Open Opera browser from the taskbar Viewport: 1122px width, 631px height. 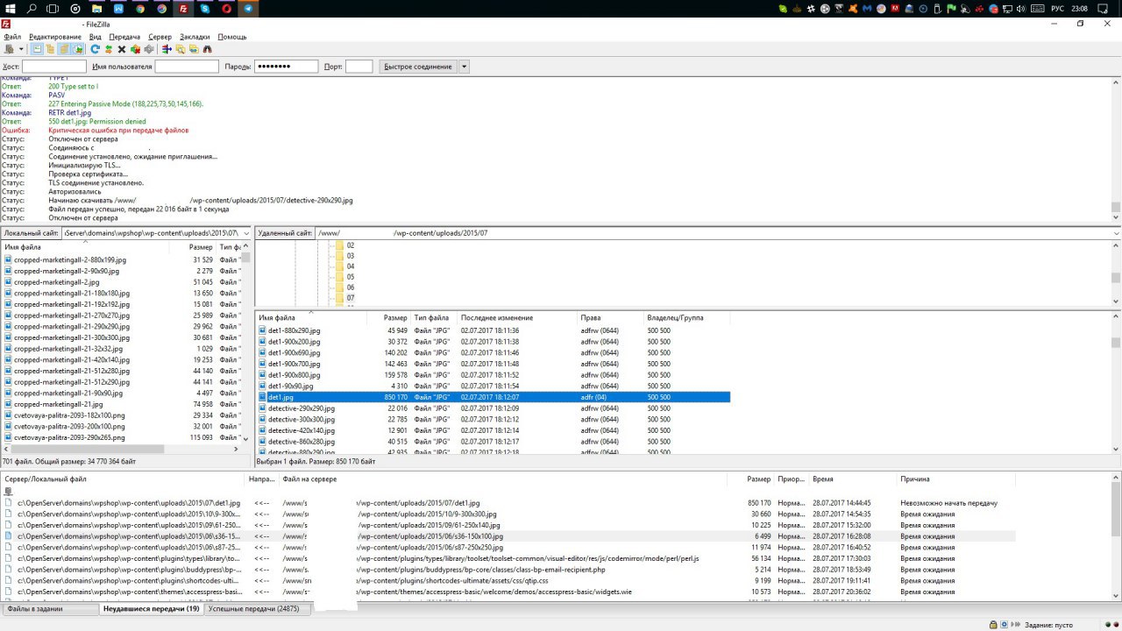coord(227,9)
